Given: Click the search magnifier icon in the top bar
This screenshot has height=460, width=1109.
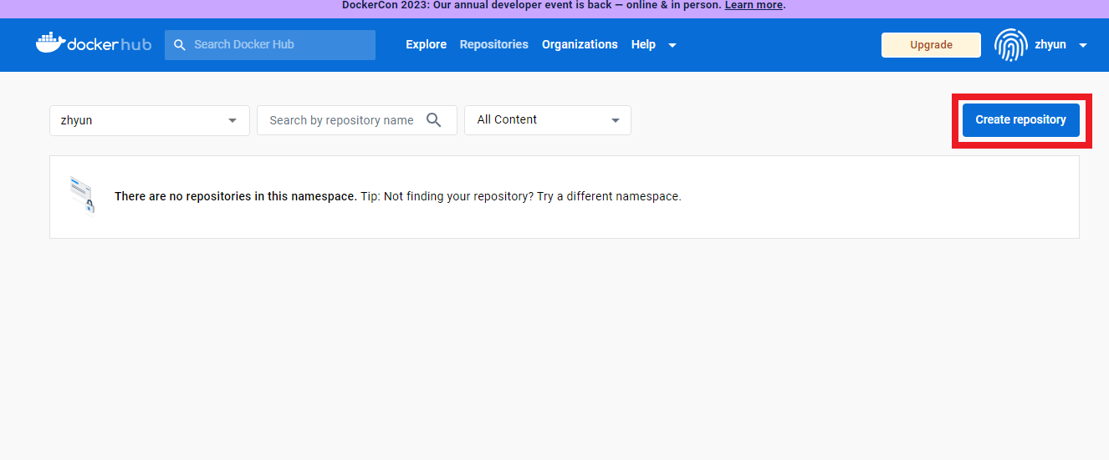Looking at the screenshot, I should pyautogui.click(x=180, y=45).
